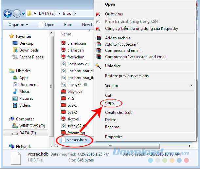The image size is (200, 169).
Task: Click the Pictures library icon
Action: (15, 98)
